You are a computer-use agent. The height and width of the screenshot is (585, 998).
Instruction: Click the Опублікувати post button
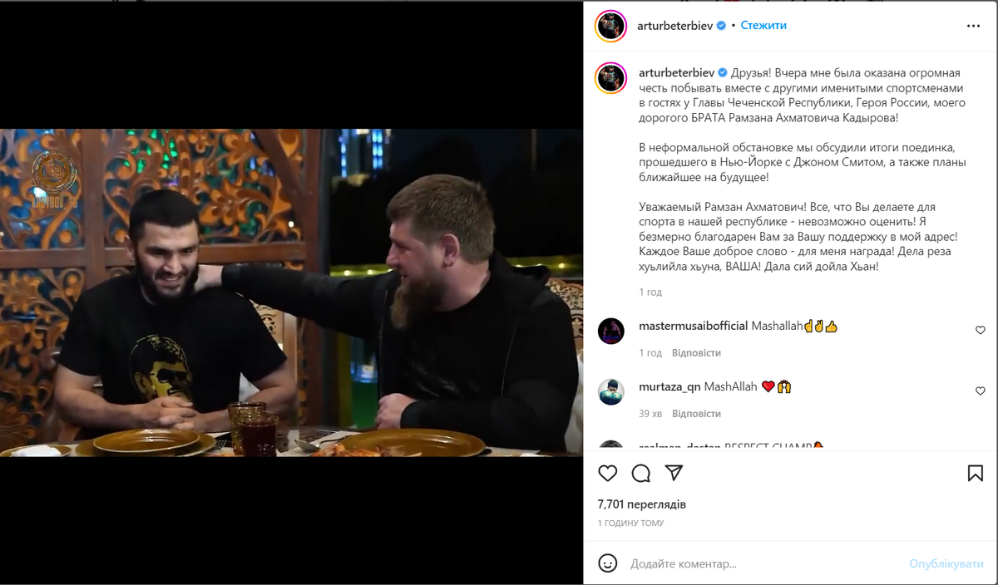(946, 563)
